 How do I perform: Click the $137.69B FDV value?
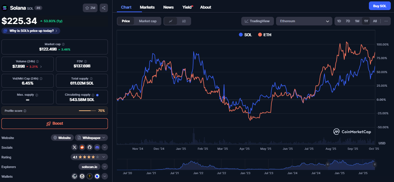coord(82,66)
